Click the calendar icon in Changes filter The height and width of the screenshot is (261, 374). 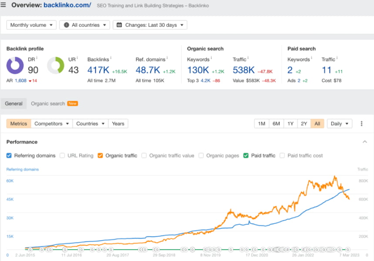[x=120, y=25]
